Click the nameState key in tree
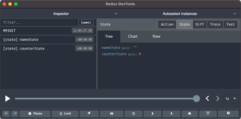The height and width of the screenshot is (119, 241). [x=111, y=48]
